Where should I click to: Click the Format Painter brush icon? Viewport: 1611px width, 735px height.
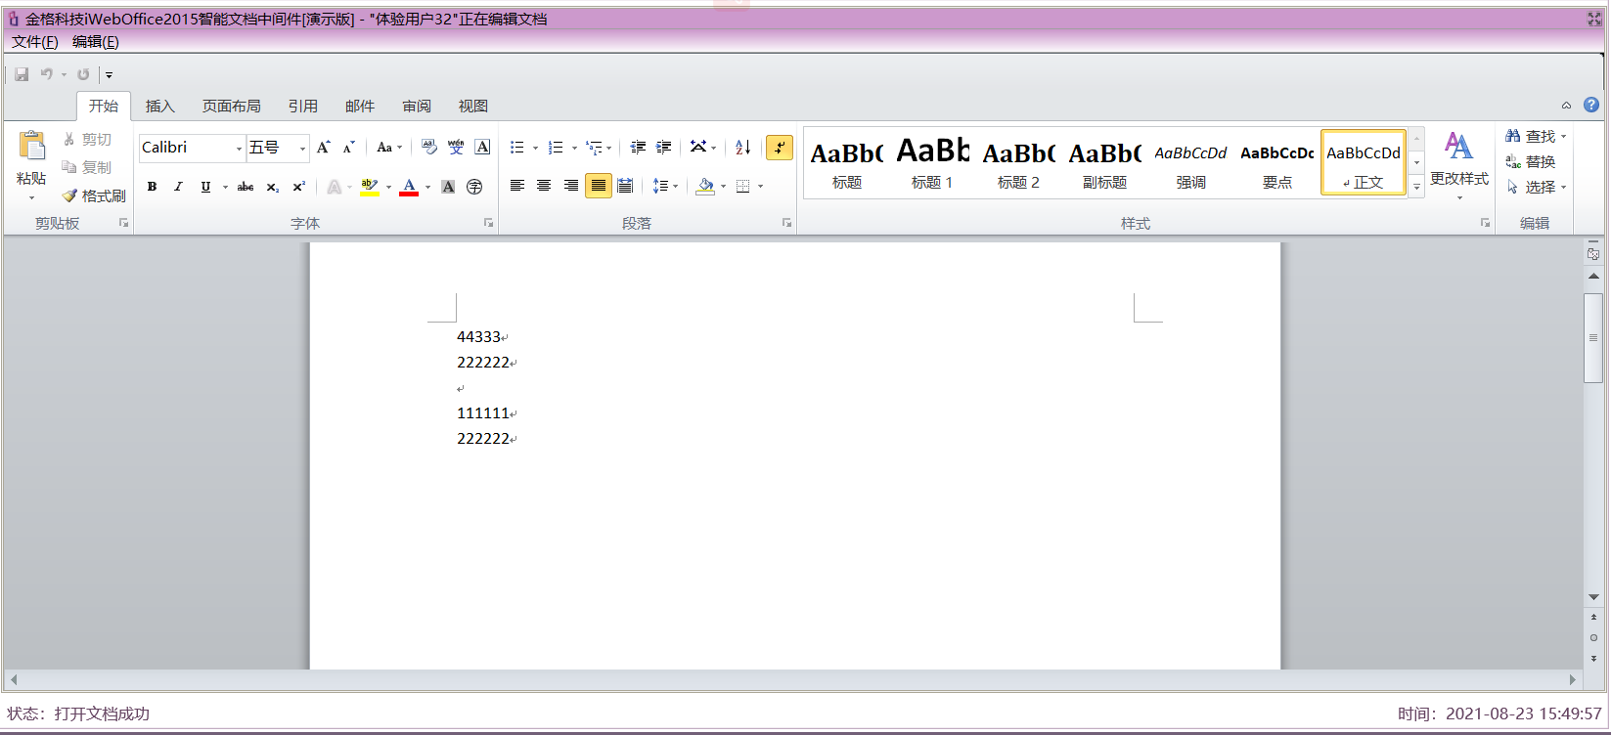click(69, 195)
